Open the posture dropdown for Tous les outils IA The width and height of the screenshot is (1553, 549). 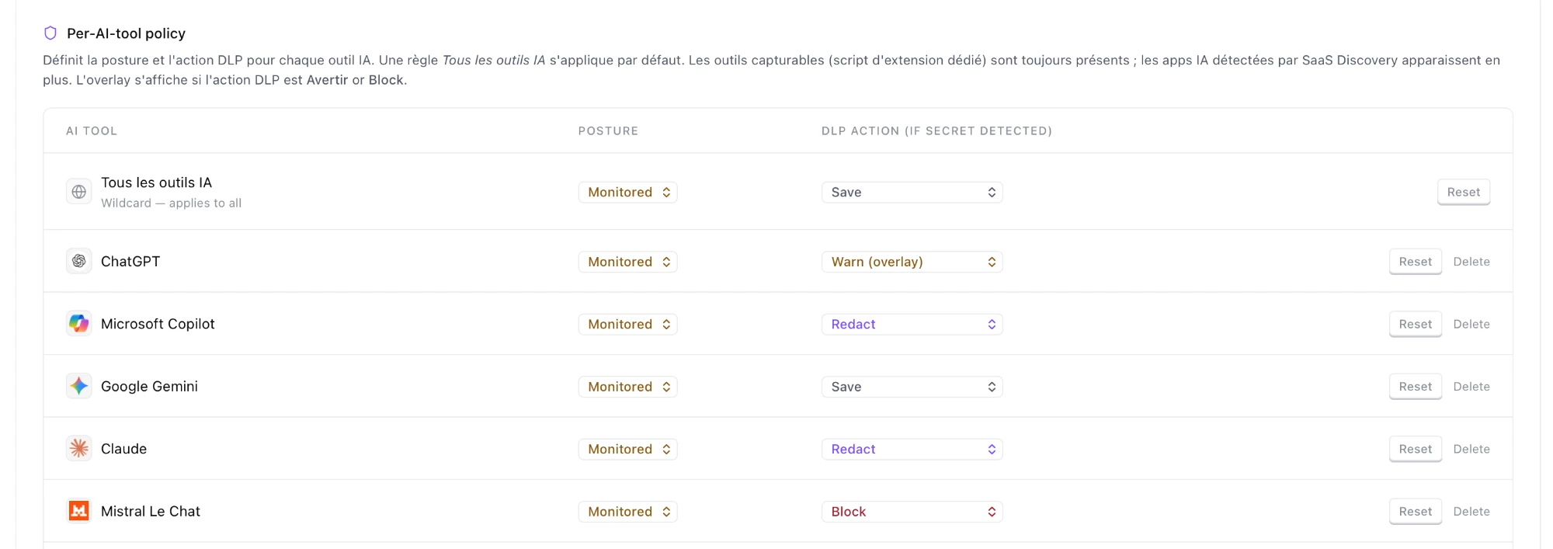pos(627,192)
